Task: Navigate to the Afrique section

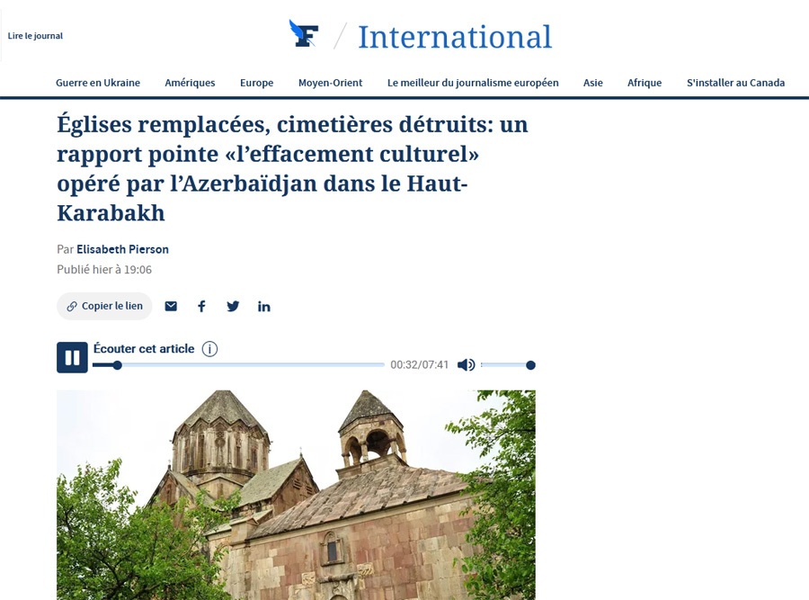Action: pos(645,83)
